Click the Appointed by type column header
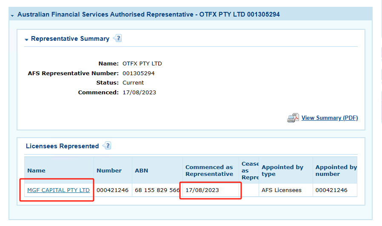Screen dimensions: 382x226 282,170
